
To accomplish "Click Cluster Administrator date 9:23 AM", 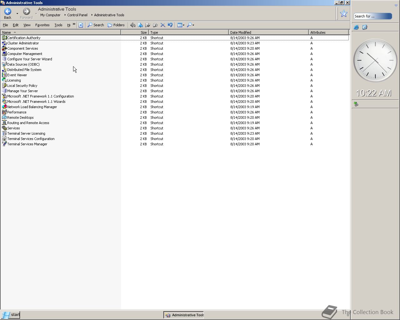I will pos(245,43).
